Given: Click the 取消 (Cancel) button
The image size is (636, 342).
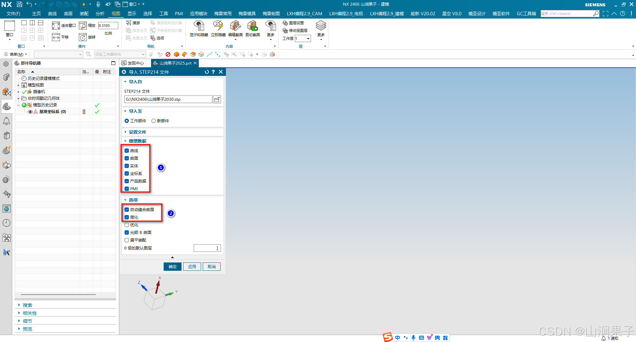Looking at the screenshot, I should tap(212, 267).
